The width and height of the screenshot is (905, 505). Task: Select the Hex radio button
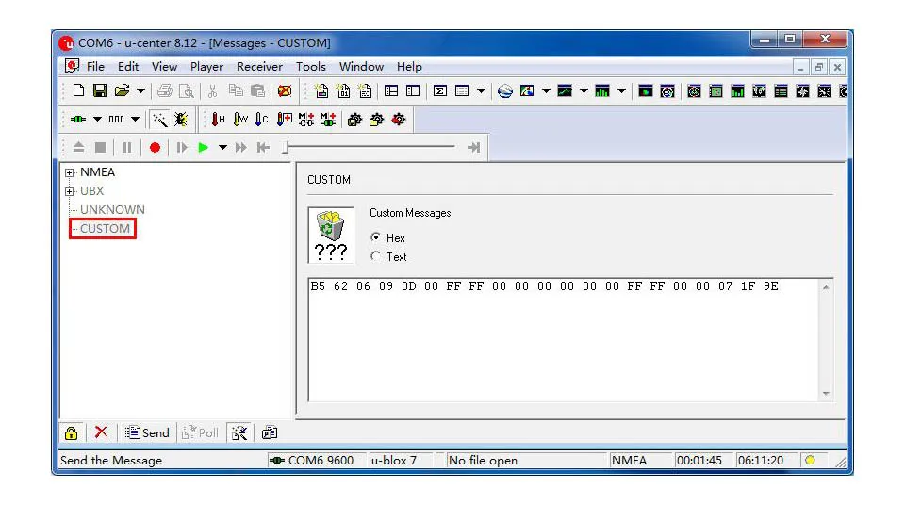point(376,237)
